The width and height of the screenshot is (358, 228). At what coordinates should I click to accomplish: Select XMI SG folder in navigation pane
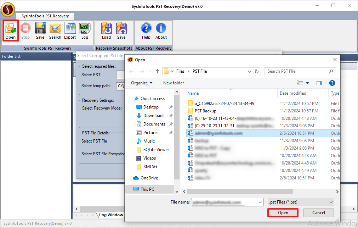pos(150,167)
